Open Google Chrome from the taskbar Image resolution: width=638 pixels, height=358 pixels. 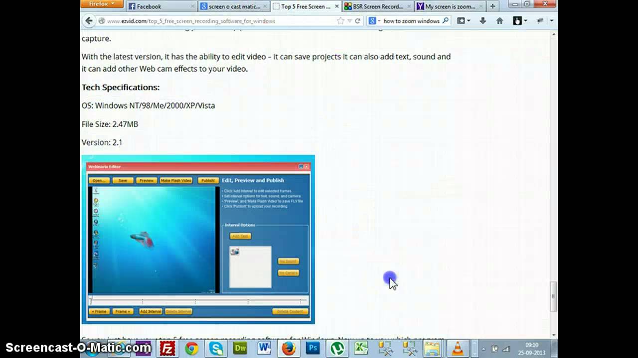pos(191,349)
